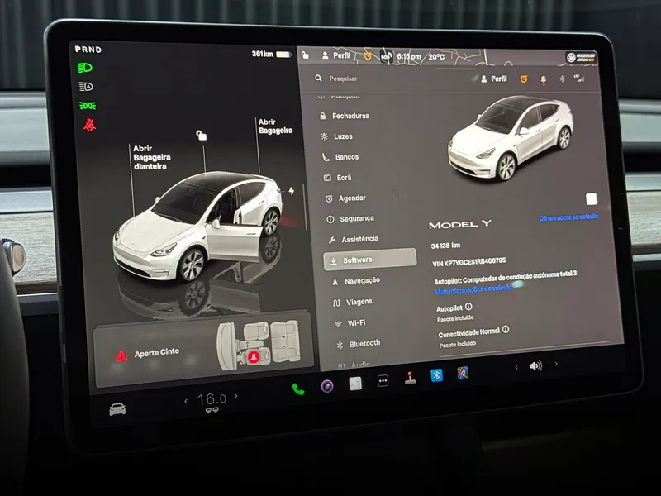Tap the PRND gear indicator
Viewport: 661px width, 496px height.
88,50
